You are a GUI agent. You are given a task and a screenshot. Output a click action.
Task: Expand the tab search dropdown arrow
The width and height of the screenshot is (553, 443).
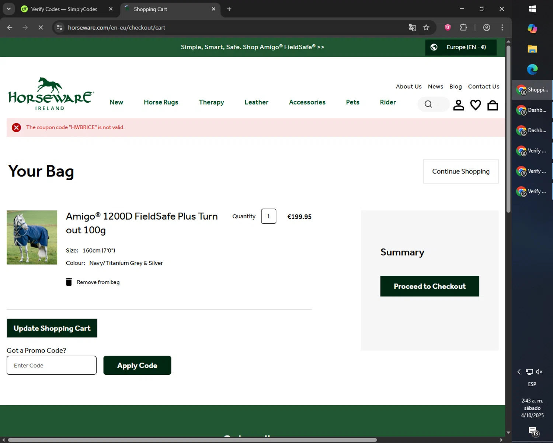[x=8, y=9]
